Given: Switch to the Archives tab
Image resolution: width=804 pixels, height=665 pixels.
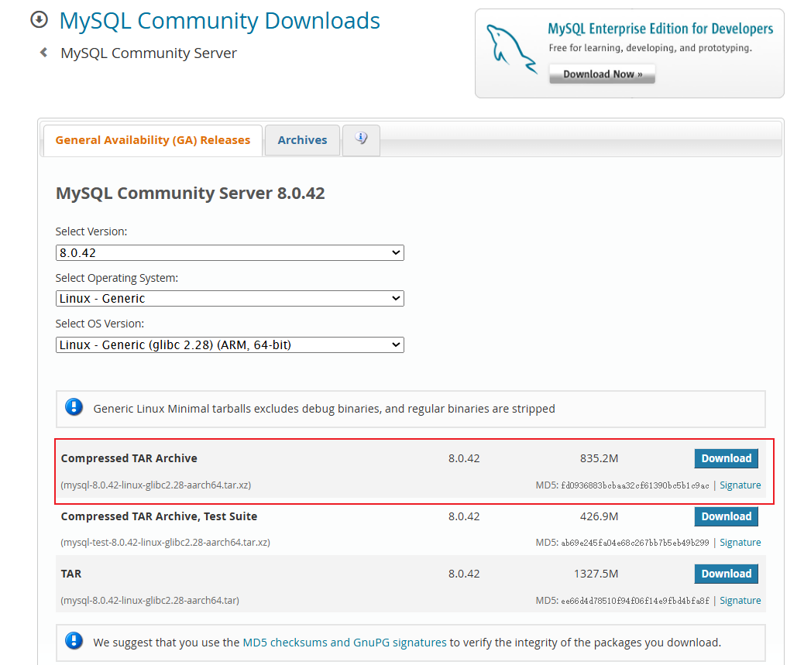Looking at the screenshot, I should click(302, 140).
